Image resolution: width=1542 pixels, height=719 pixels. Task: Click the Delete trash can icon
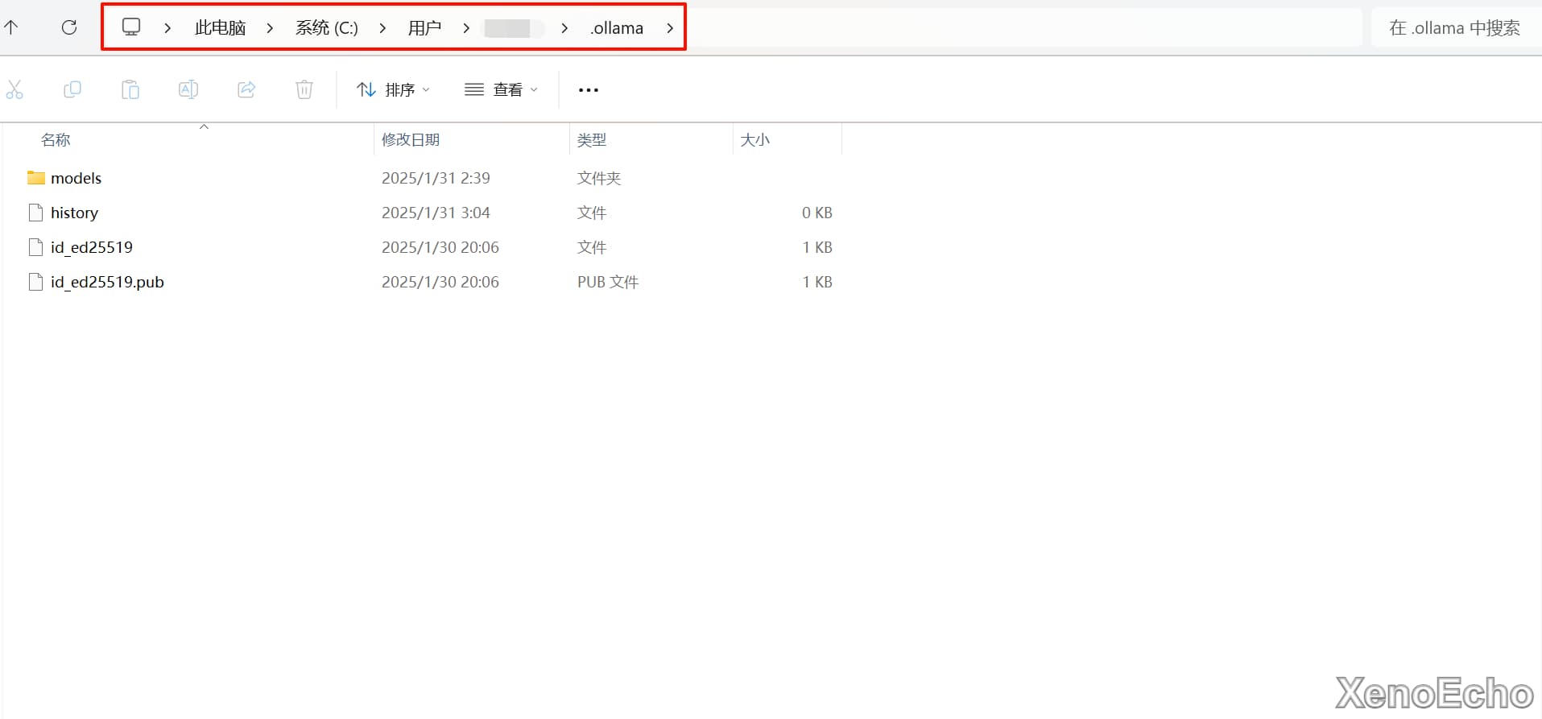pyautogui.click(x=304, y=89)
